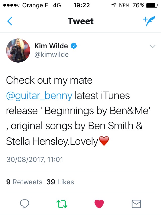Tap the reply speech bubble icon
Image resolution: width=161 pixels, height=218 pixels.
[x=25, y=203]
